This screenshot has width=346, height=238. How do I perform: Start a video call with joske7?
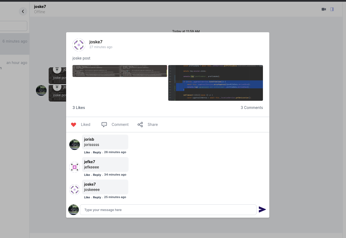pyautogui.click(x=324, y=9)
